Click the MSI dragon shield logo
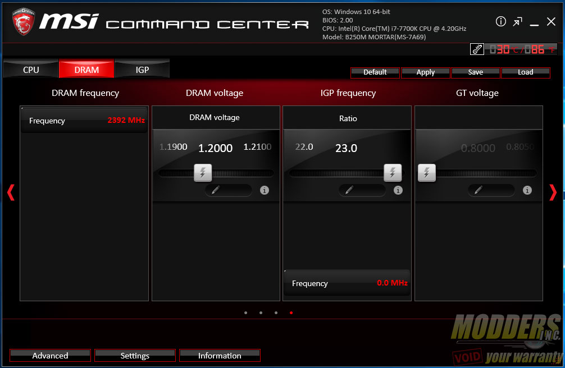 (x=24, y=22)
